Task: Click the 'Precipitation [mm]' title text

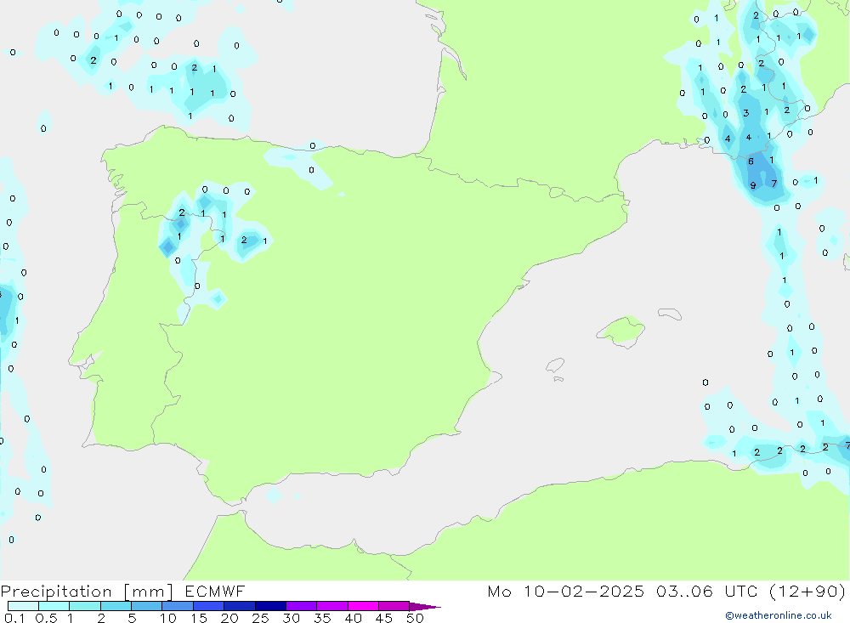Action: click(87, 592)
